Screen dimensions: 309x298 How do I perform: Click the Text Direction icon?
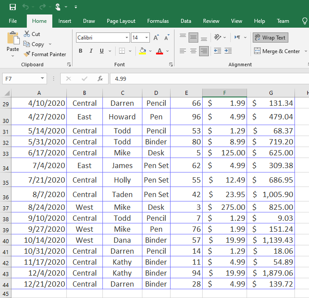[x=237, y=37]
